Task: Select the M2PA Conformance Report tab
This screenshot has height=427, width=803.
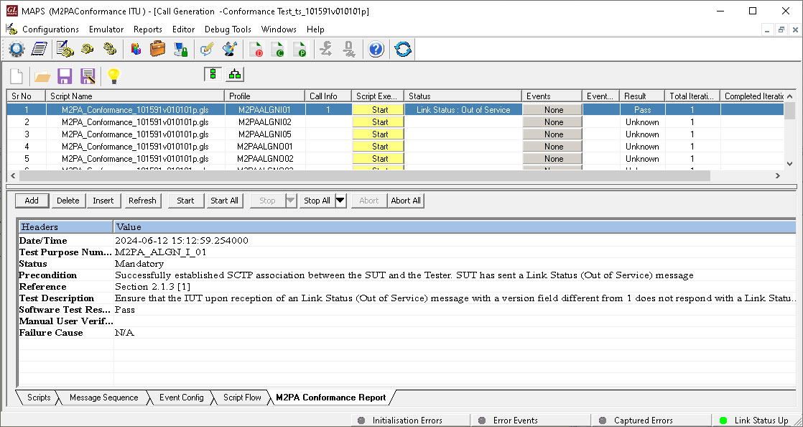Action: click(x=331, y=398)
